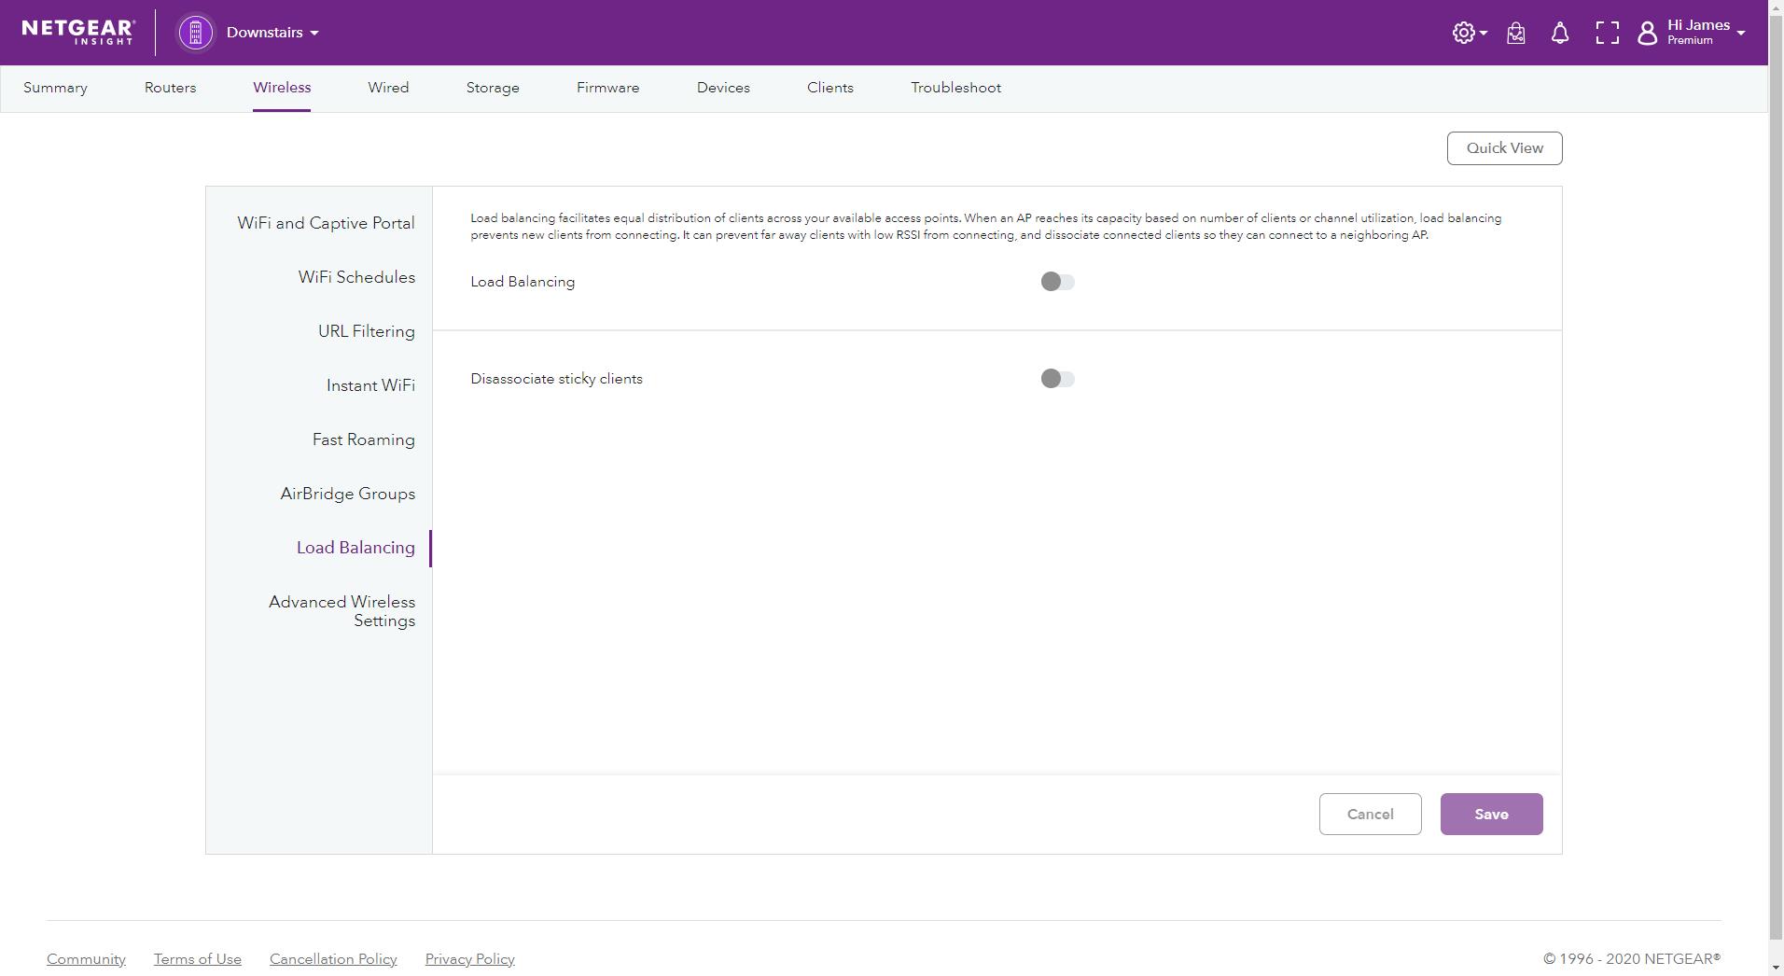Click the user profile avatar icon
This screenshot has width=1784, height=976.
pyautogui.click(x=1648, y=34)
